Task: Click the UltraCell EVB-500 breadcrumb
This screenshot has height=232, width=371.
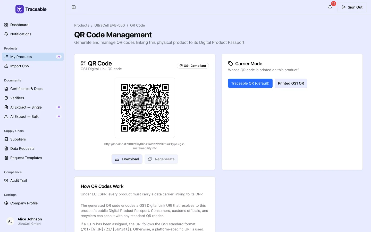Action: click(109, 25)
